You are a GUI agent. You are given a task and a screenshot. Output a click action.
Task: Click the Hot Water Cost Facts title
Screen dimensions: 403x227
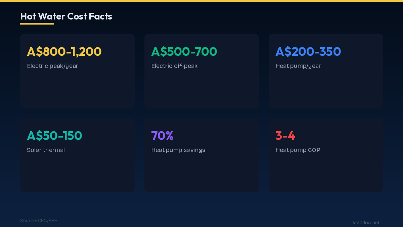[66, 16]
